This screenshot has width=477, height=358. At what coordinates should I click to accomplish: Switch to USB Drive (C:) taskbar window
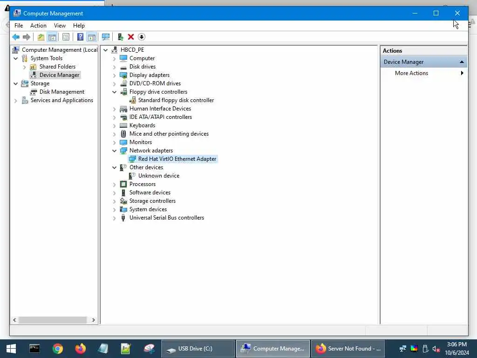(x=198, y=349)
